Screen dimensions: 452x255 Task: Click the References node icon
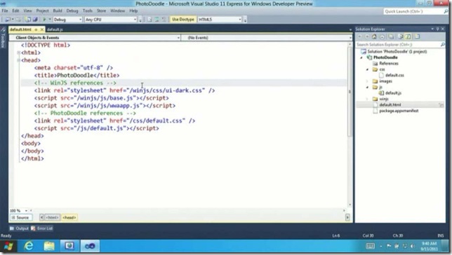(x=375, y=63)
